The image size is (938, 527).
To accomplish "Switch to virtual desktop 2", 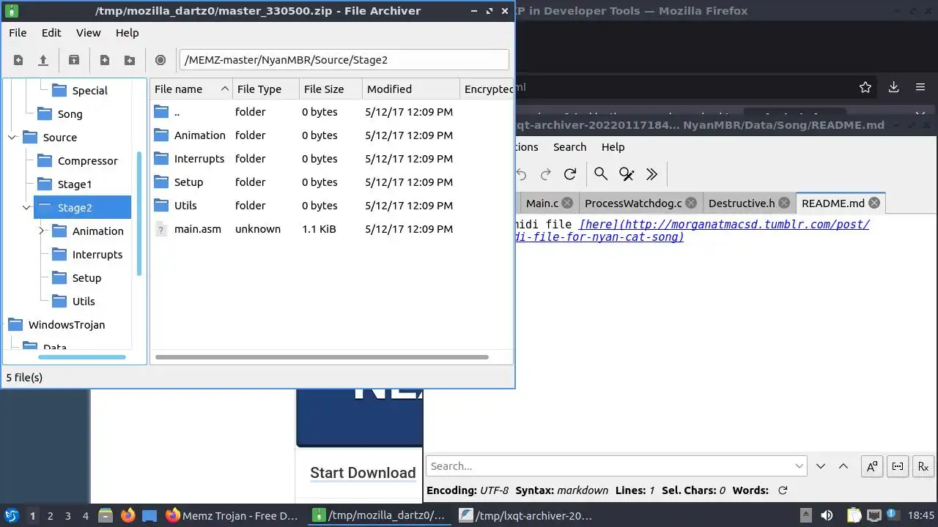I will tap(51, 516).
